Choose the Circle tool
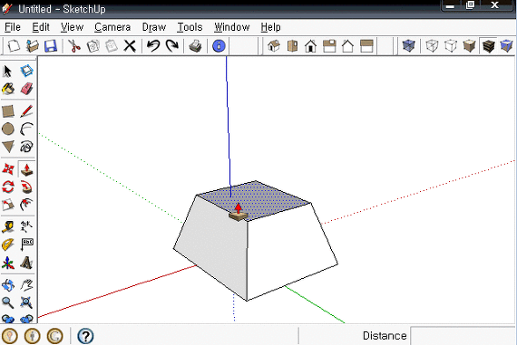This screenshot has width=517, height=345. 8,129
